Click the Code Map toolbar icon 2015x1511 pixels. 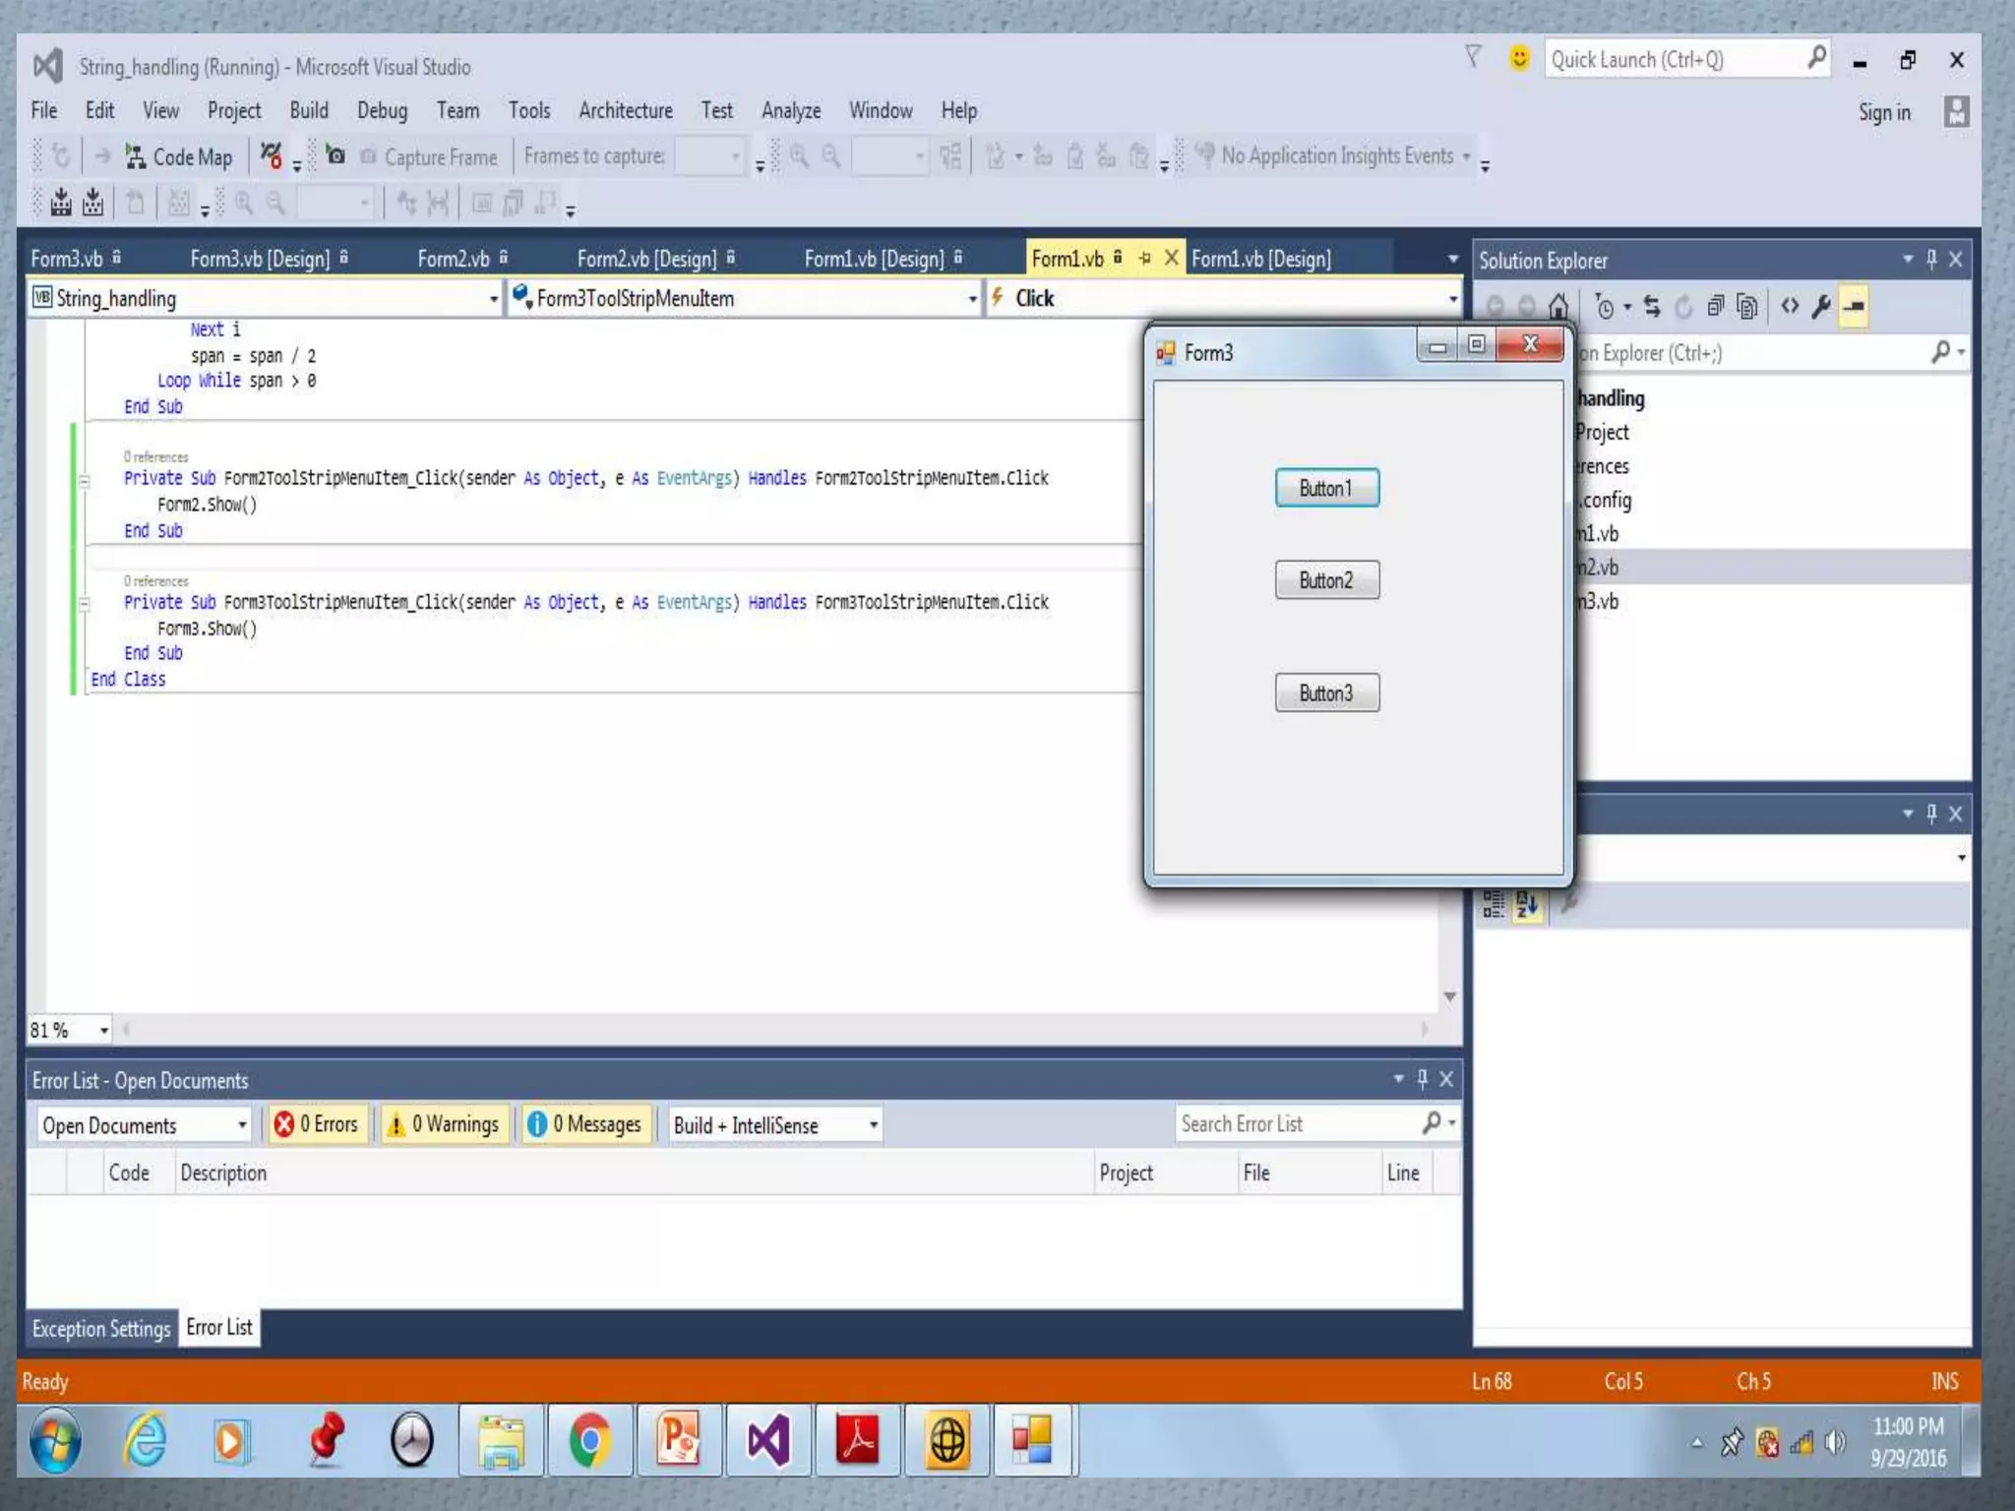point(136,156)
